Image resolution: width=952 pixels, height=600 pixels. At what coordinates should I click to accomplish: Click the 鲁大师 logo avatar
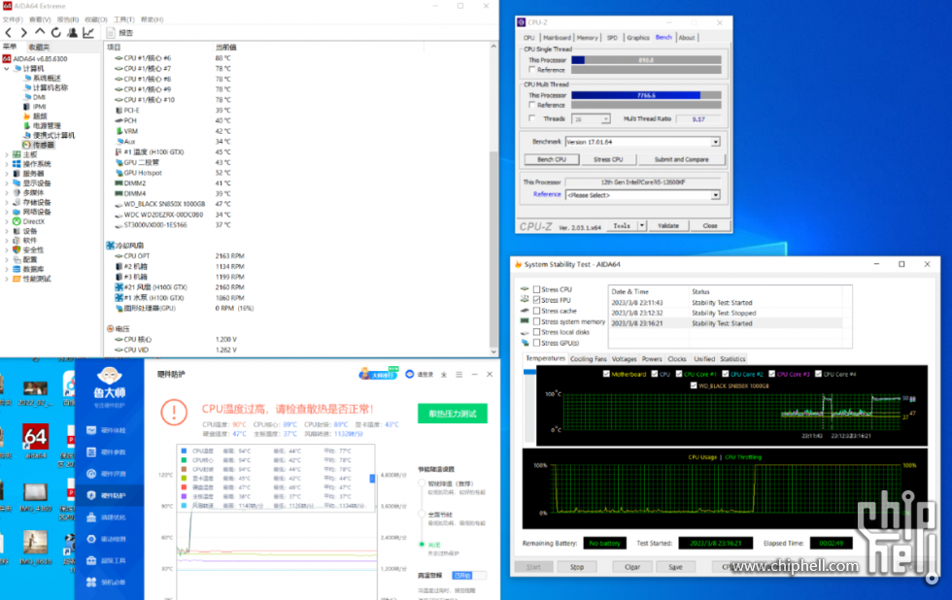point(110,378)
